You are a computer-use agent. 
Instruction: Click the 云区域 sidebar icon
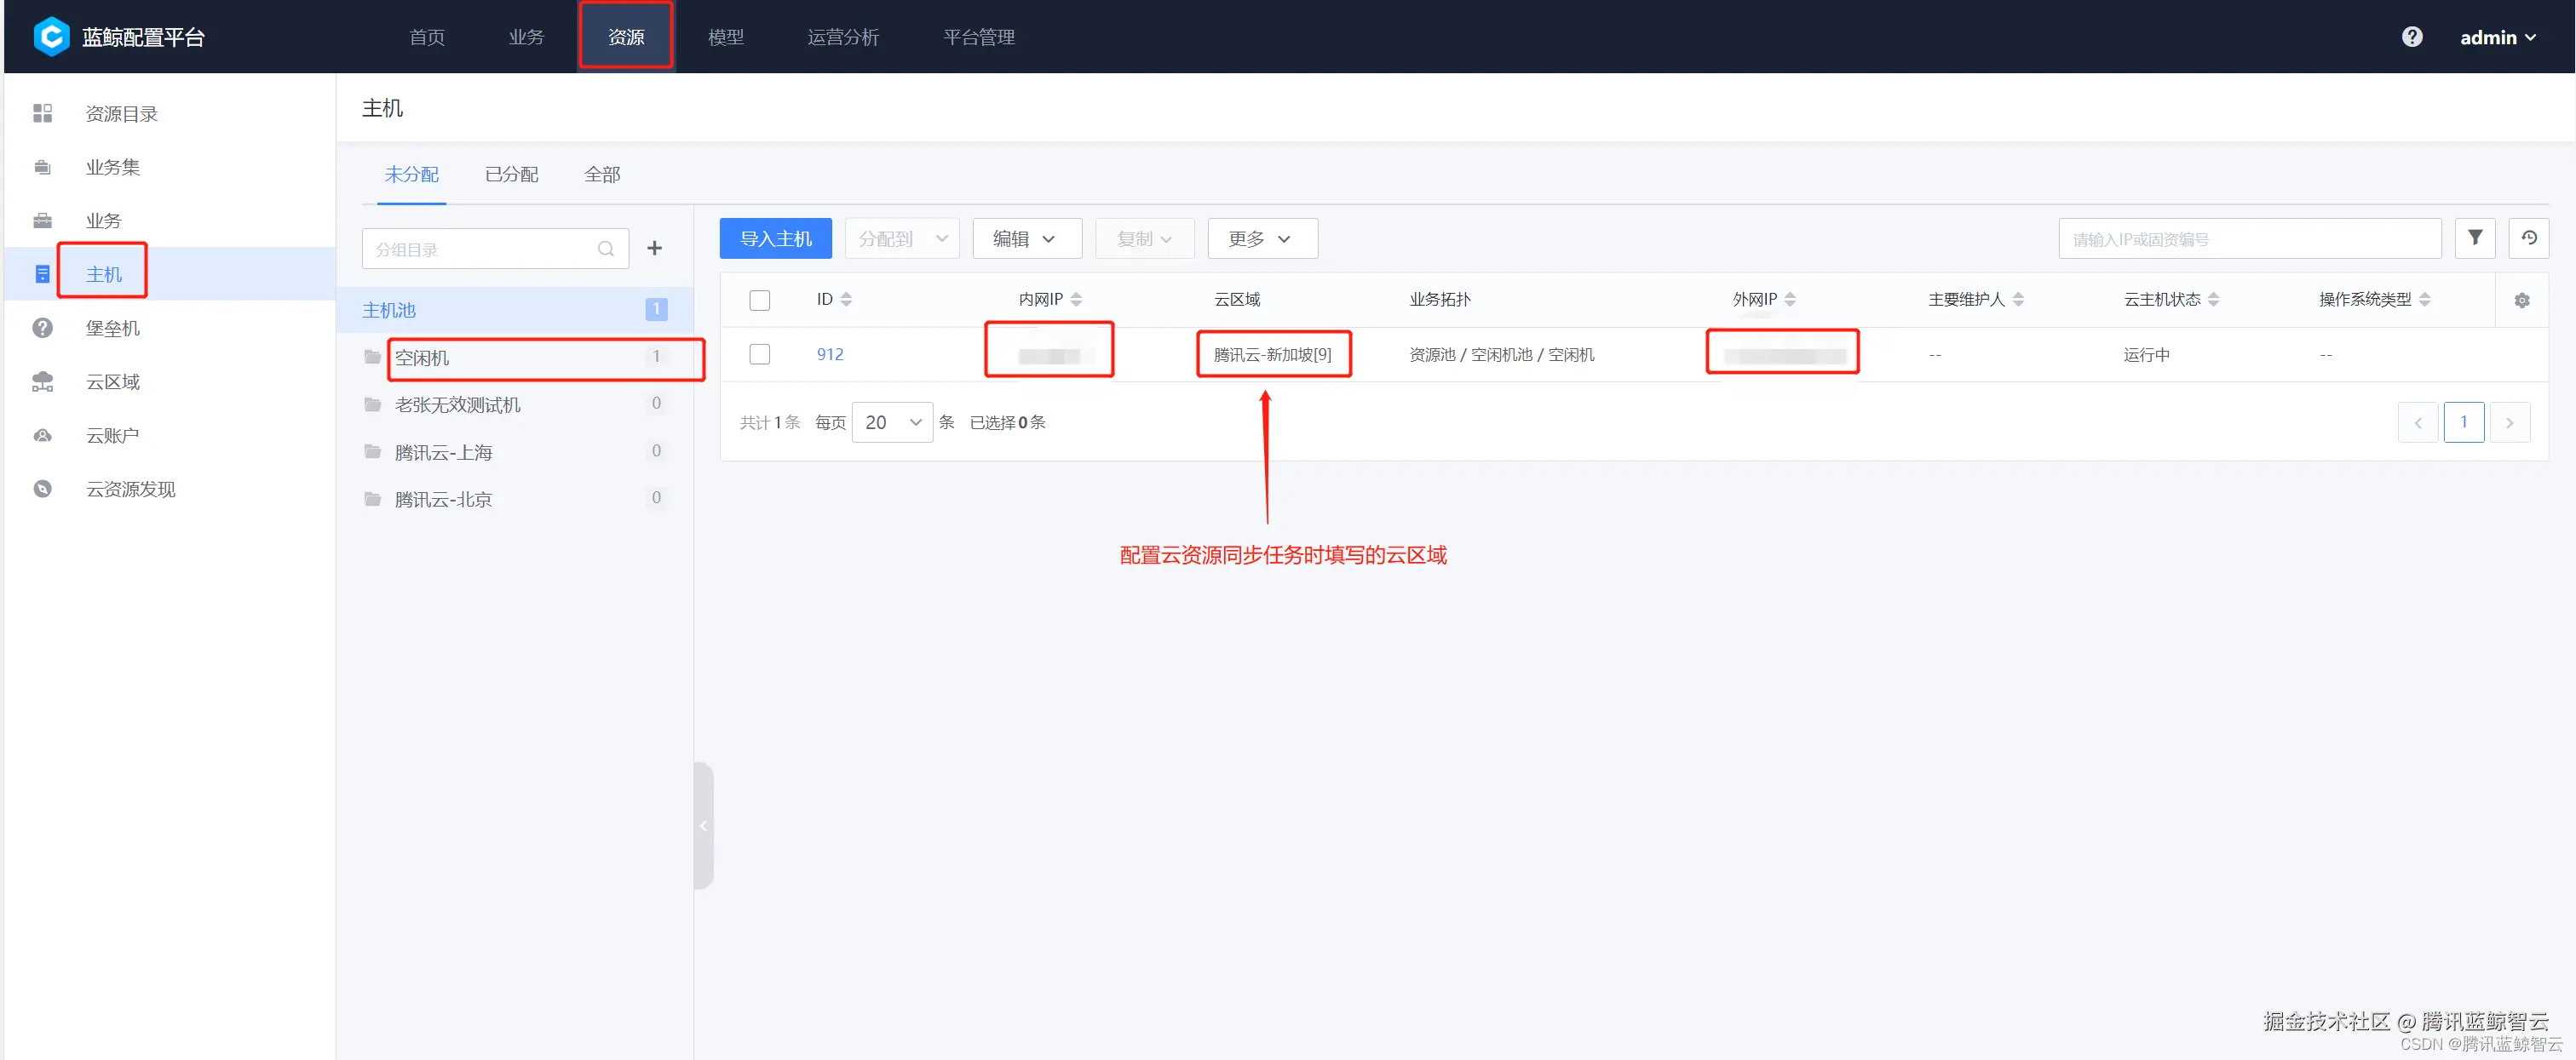(42, 381)
